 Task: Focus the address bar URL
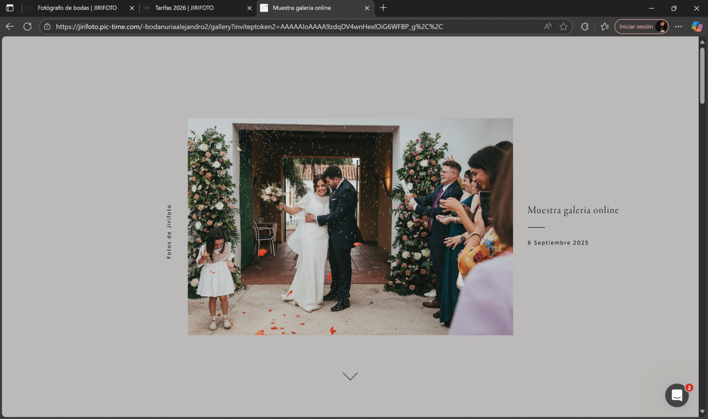click(249, 27)
